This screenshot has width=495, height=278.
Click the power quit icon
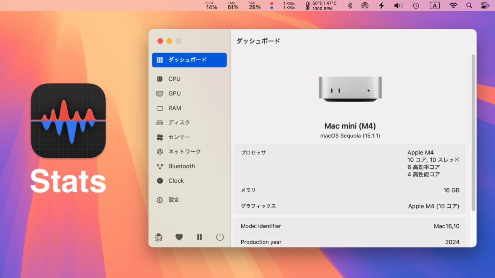tap(220, 237)
